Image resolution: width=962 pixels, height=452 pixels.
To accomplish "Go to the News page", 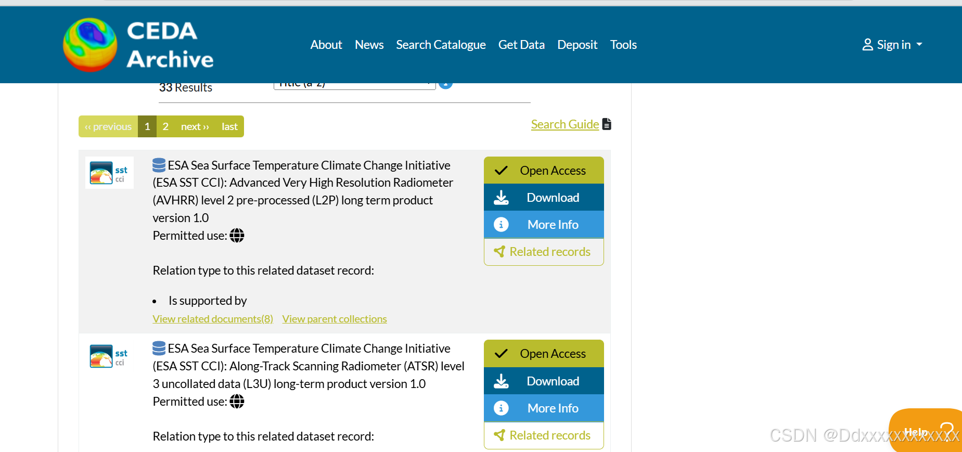I will (369, 45).
